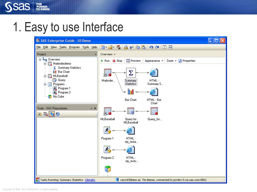Open the View menu
The height and width of the screenshot is (192, 257).
(x=54, y=47)
